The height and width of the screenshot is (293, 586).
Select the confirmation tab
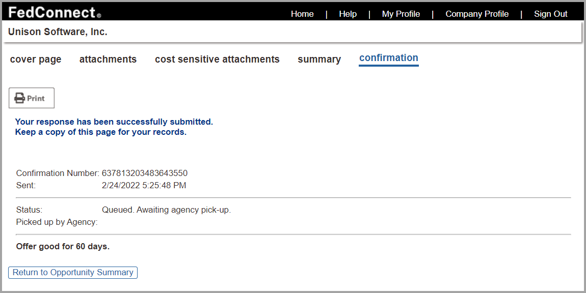[389, 58]
